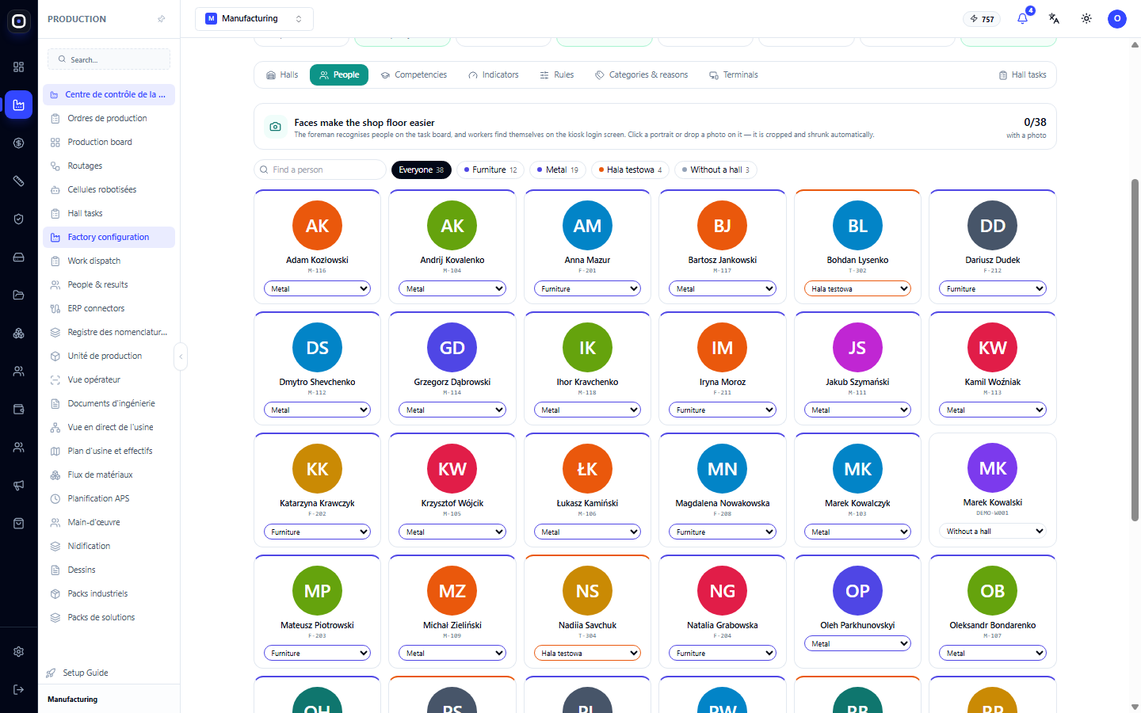Collapse the sidebar with the edge chevron
Screen dimensions: 1141x713
pyautogui.click(x=181, y=356)
